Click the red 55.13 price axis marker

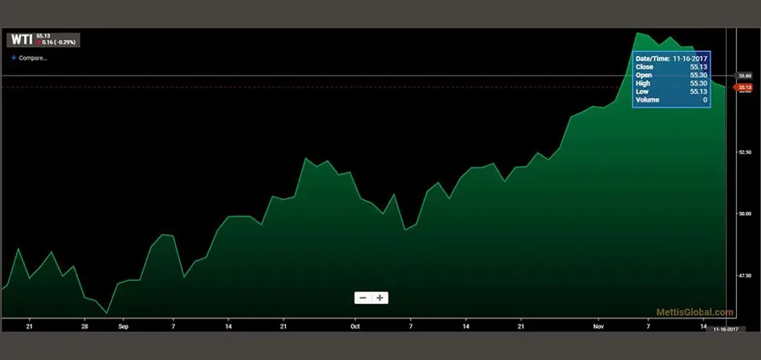(743, 87)
